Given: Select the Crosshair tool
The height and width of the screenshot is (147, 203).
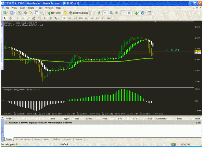Looking at the screenshot, I should click(x=11, y=18).
